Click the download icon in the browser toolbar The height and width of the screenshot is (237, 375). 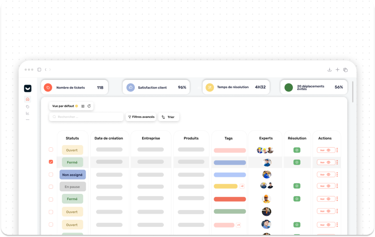[x=330, y=70]
